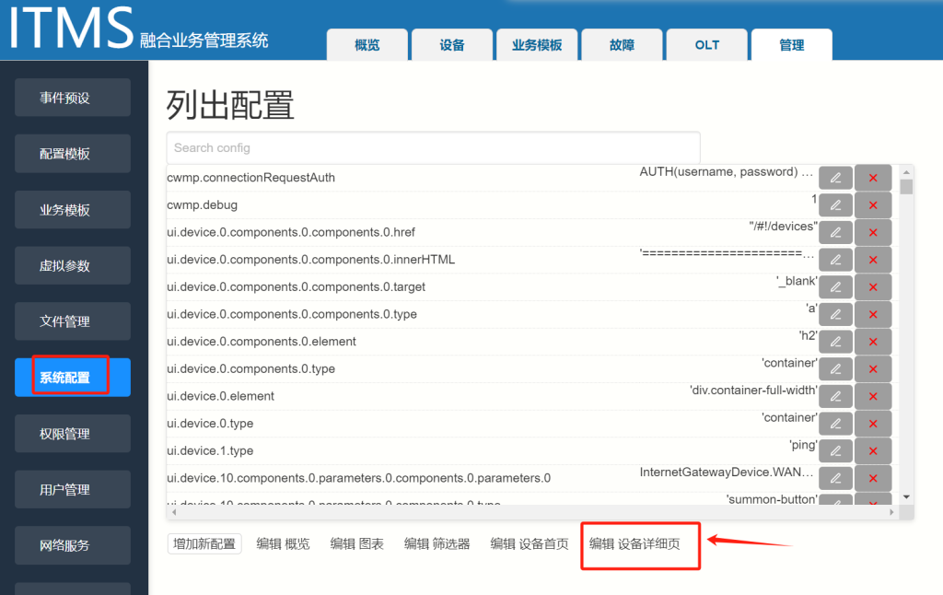Click the 编辑 设备详细页 link

(x=634, y=543)
